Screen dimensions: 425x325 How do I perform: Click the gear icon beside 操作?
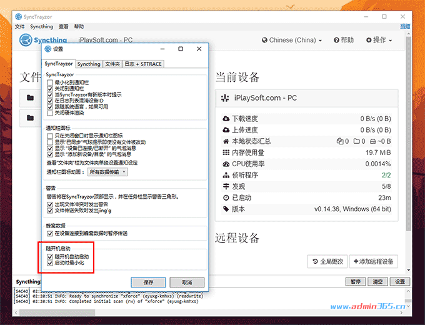pos(369,40)
